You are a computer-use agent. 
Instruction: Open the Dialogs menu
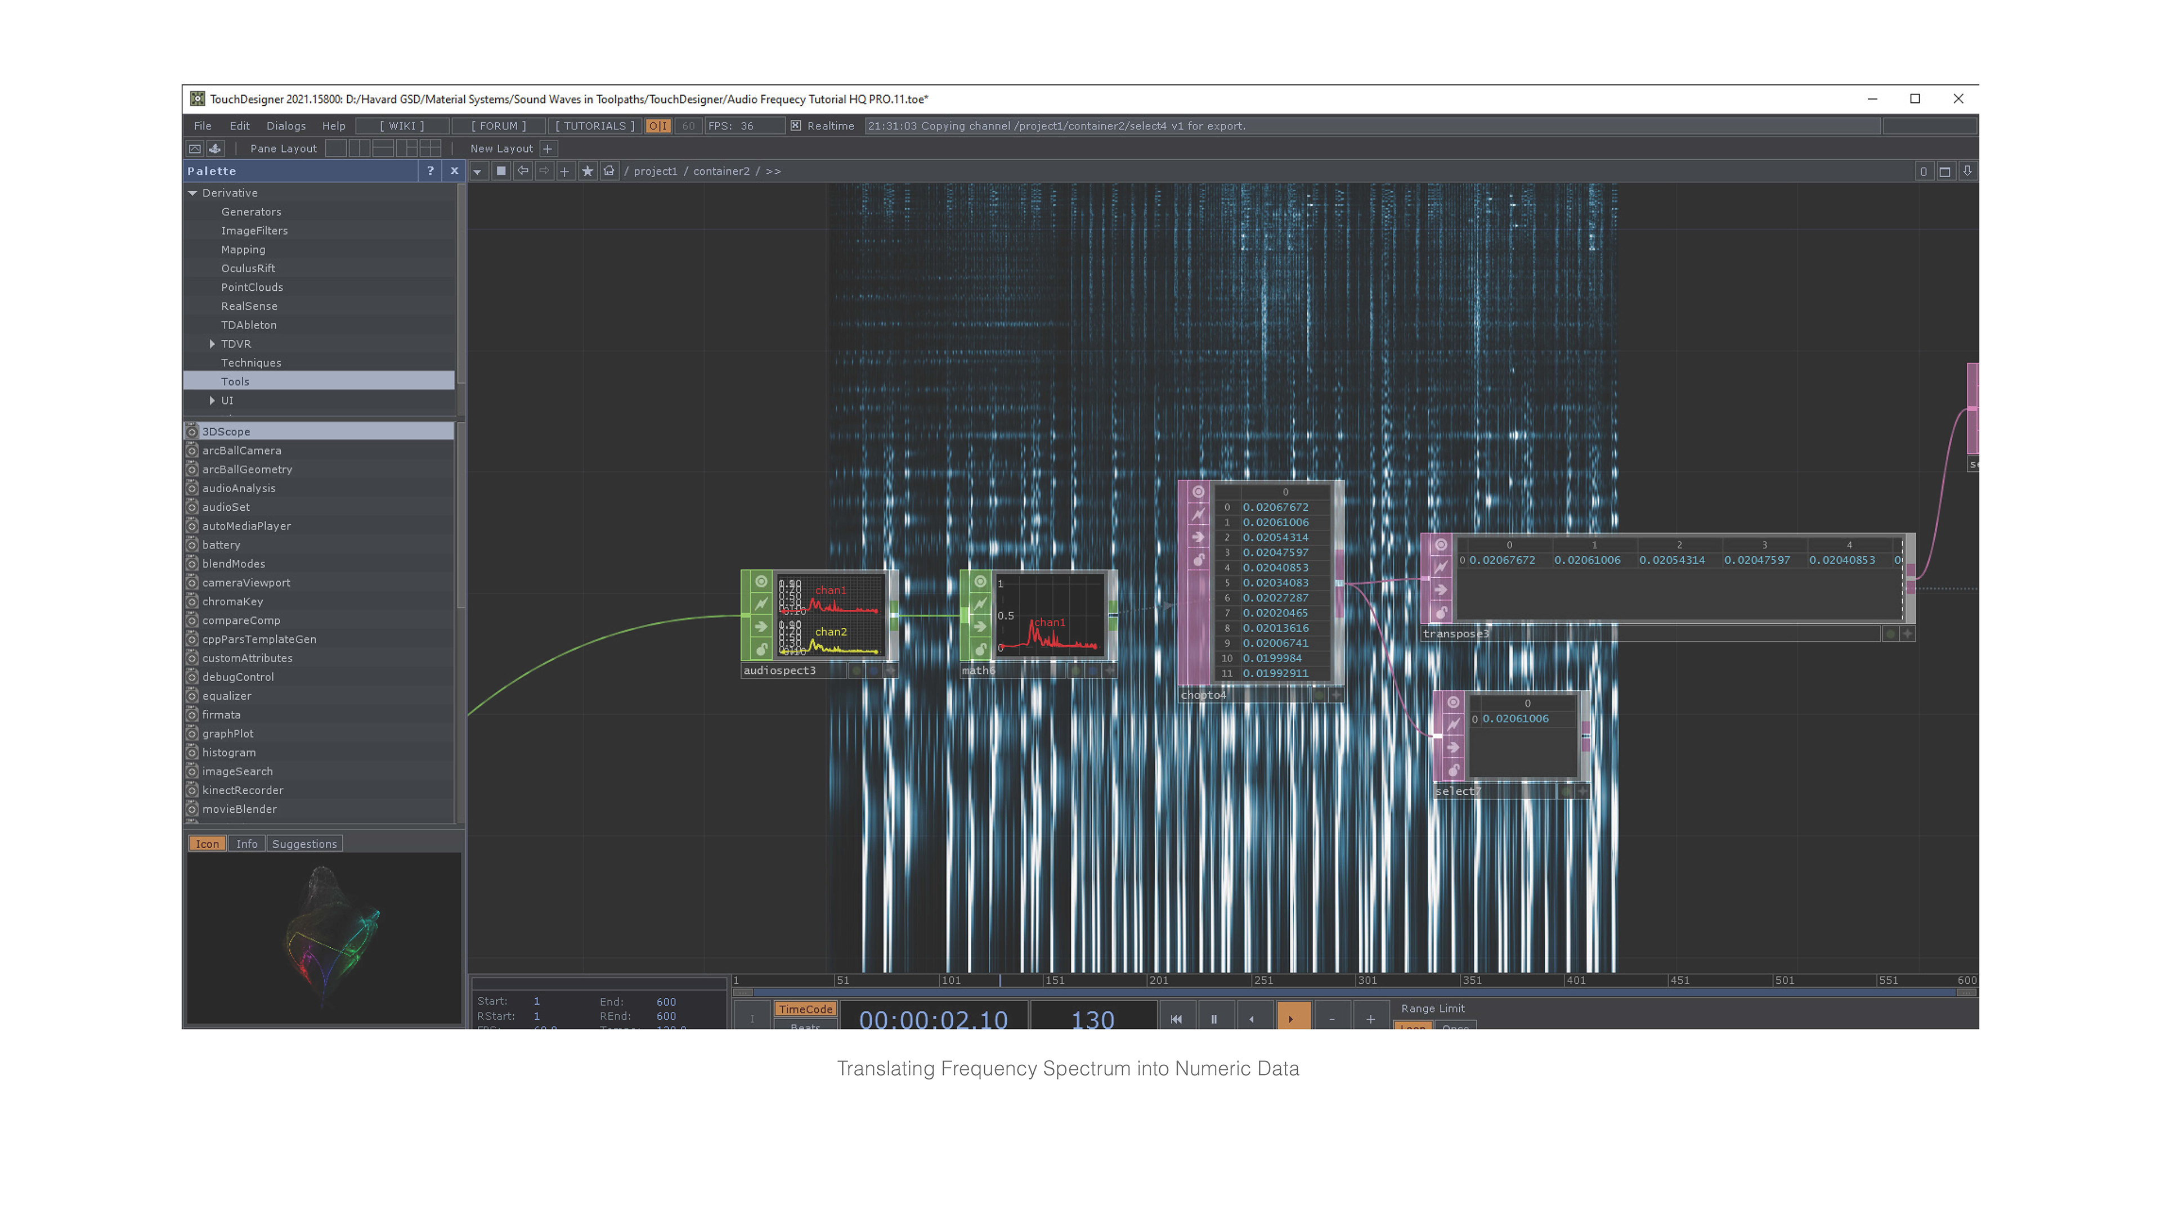285,126
